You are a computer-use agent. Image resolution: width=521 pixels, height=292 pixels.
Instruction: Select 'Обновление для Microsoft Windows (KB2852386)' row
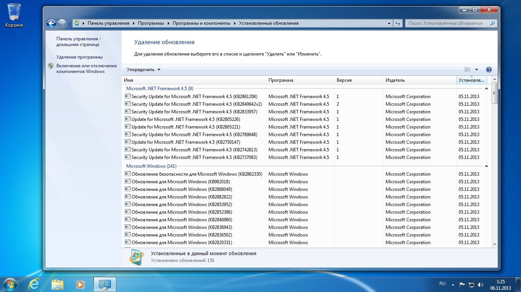(304, 212)
